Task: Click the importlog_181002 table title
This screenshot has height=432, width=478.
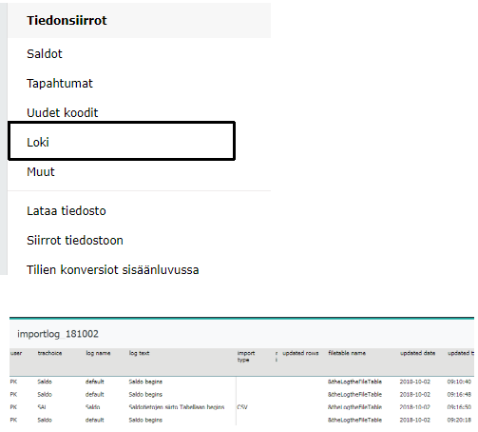Action: [x=58, y=334]
